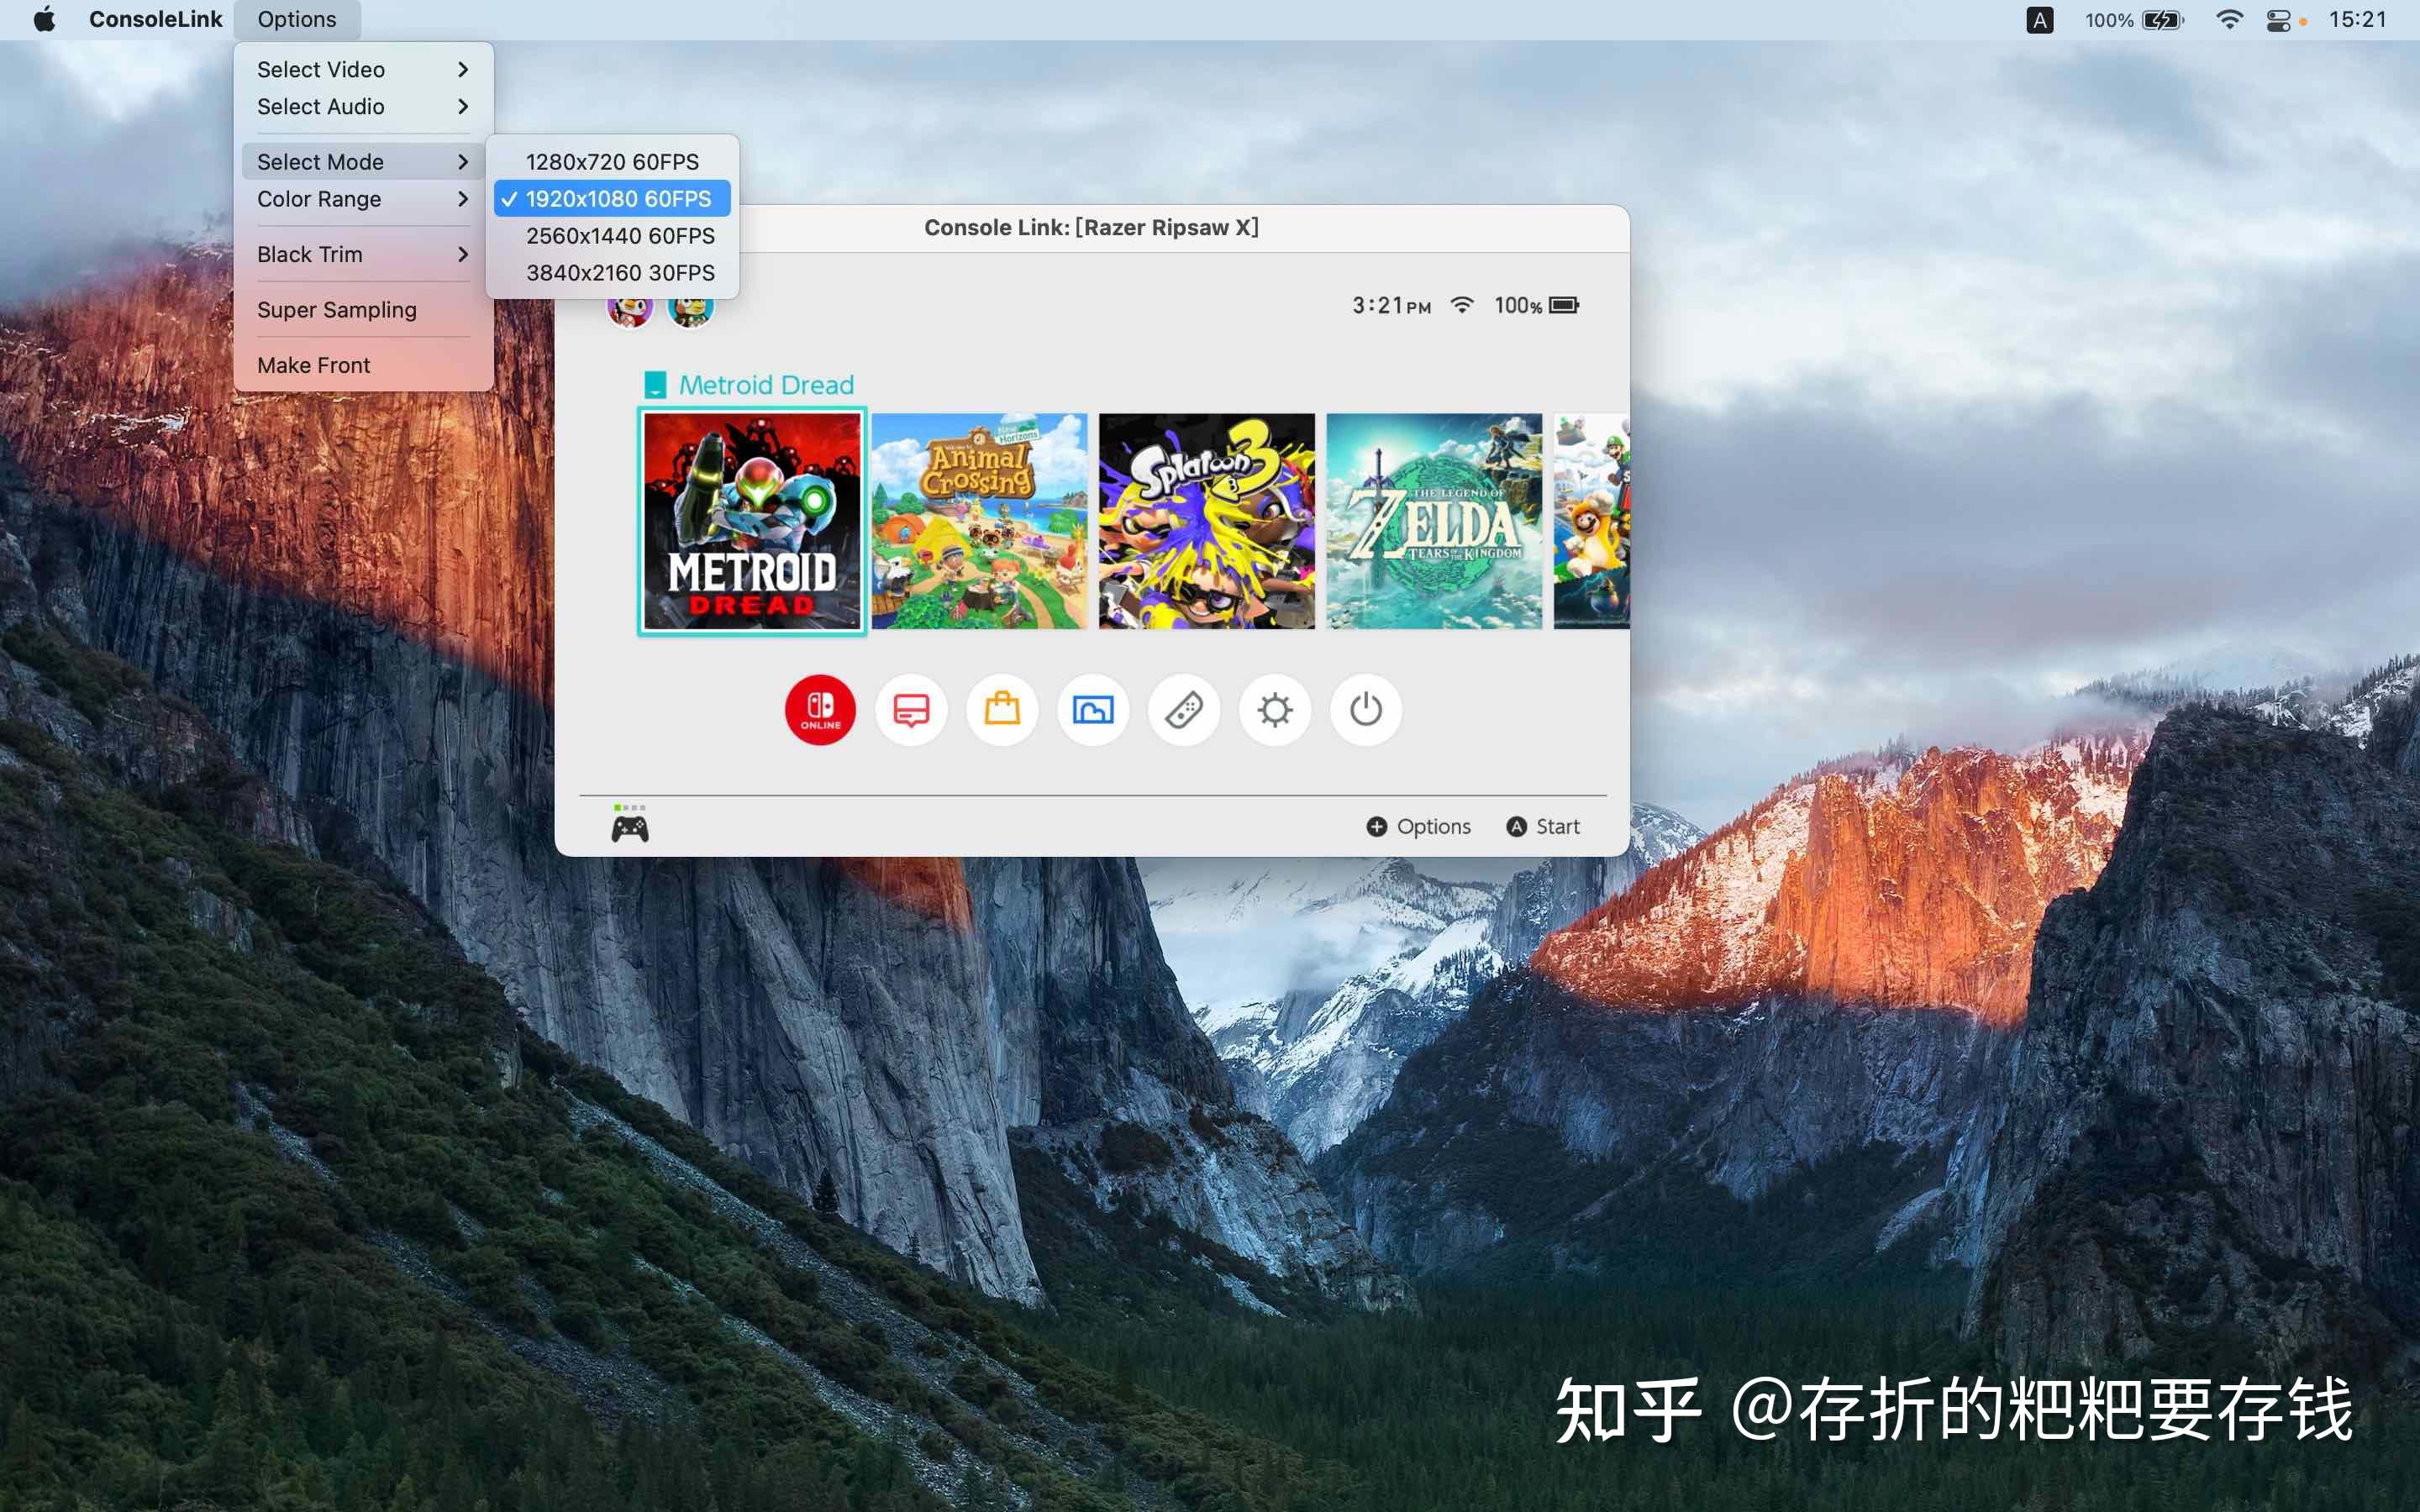Open the News panel
Screen dimensions: 2420x1512
click(x=910, y=710)
